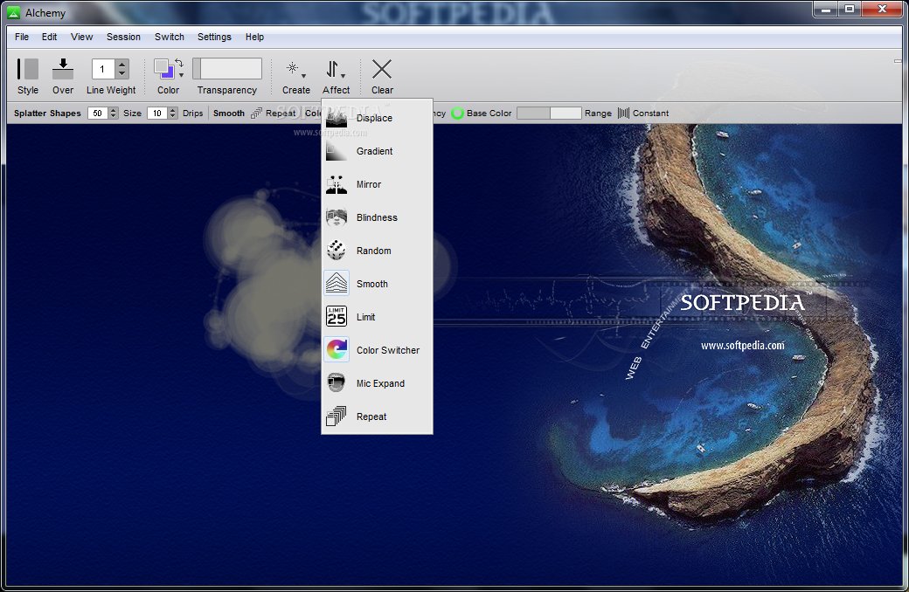This screenshot has height=592, width=909.
Task: Open the Create dropdown arrow
Action: 303,76
